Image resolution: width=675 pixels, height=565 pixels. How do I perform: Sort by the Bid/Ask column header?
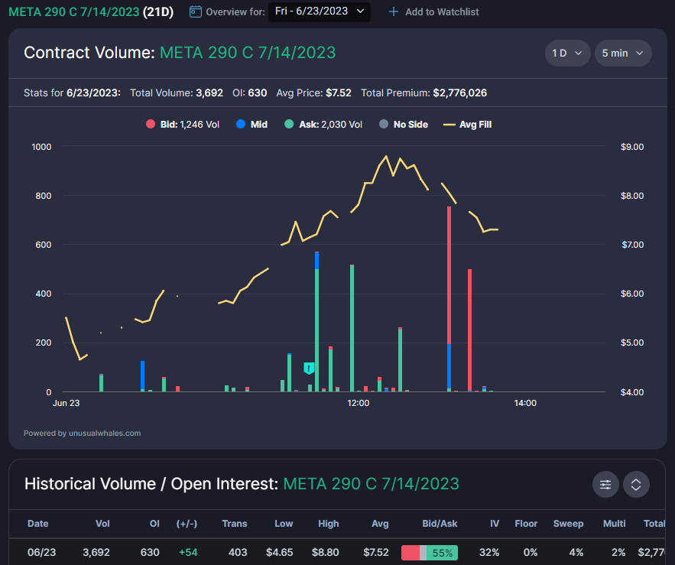(440, 524)
